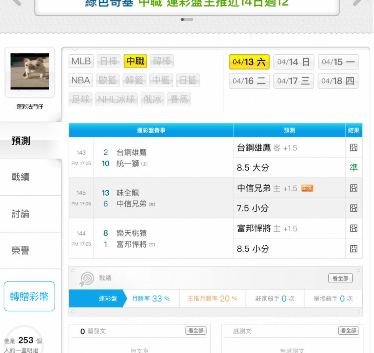Viewport: 374px width, 353px height.
Task: Choose the 俄冰 category
Action: 153,100
